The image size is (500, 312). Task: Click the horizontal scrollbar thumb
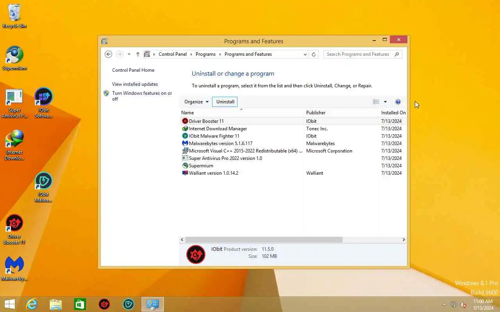point(264,240)
